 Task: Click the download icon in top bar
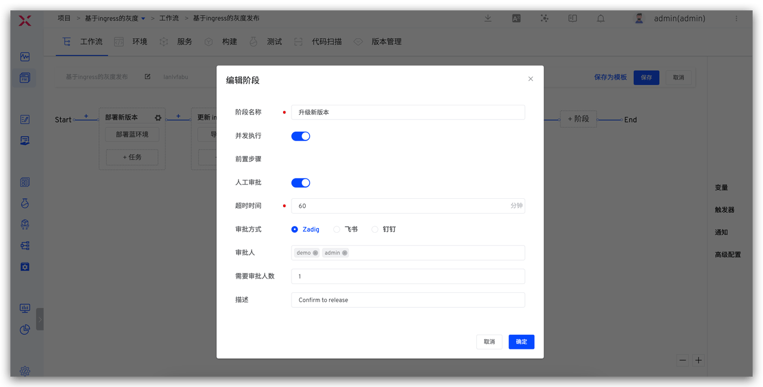[x=488, y=18]
